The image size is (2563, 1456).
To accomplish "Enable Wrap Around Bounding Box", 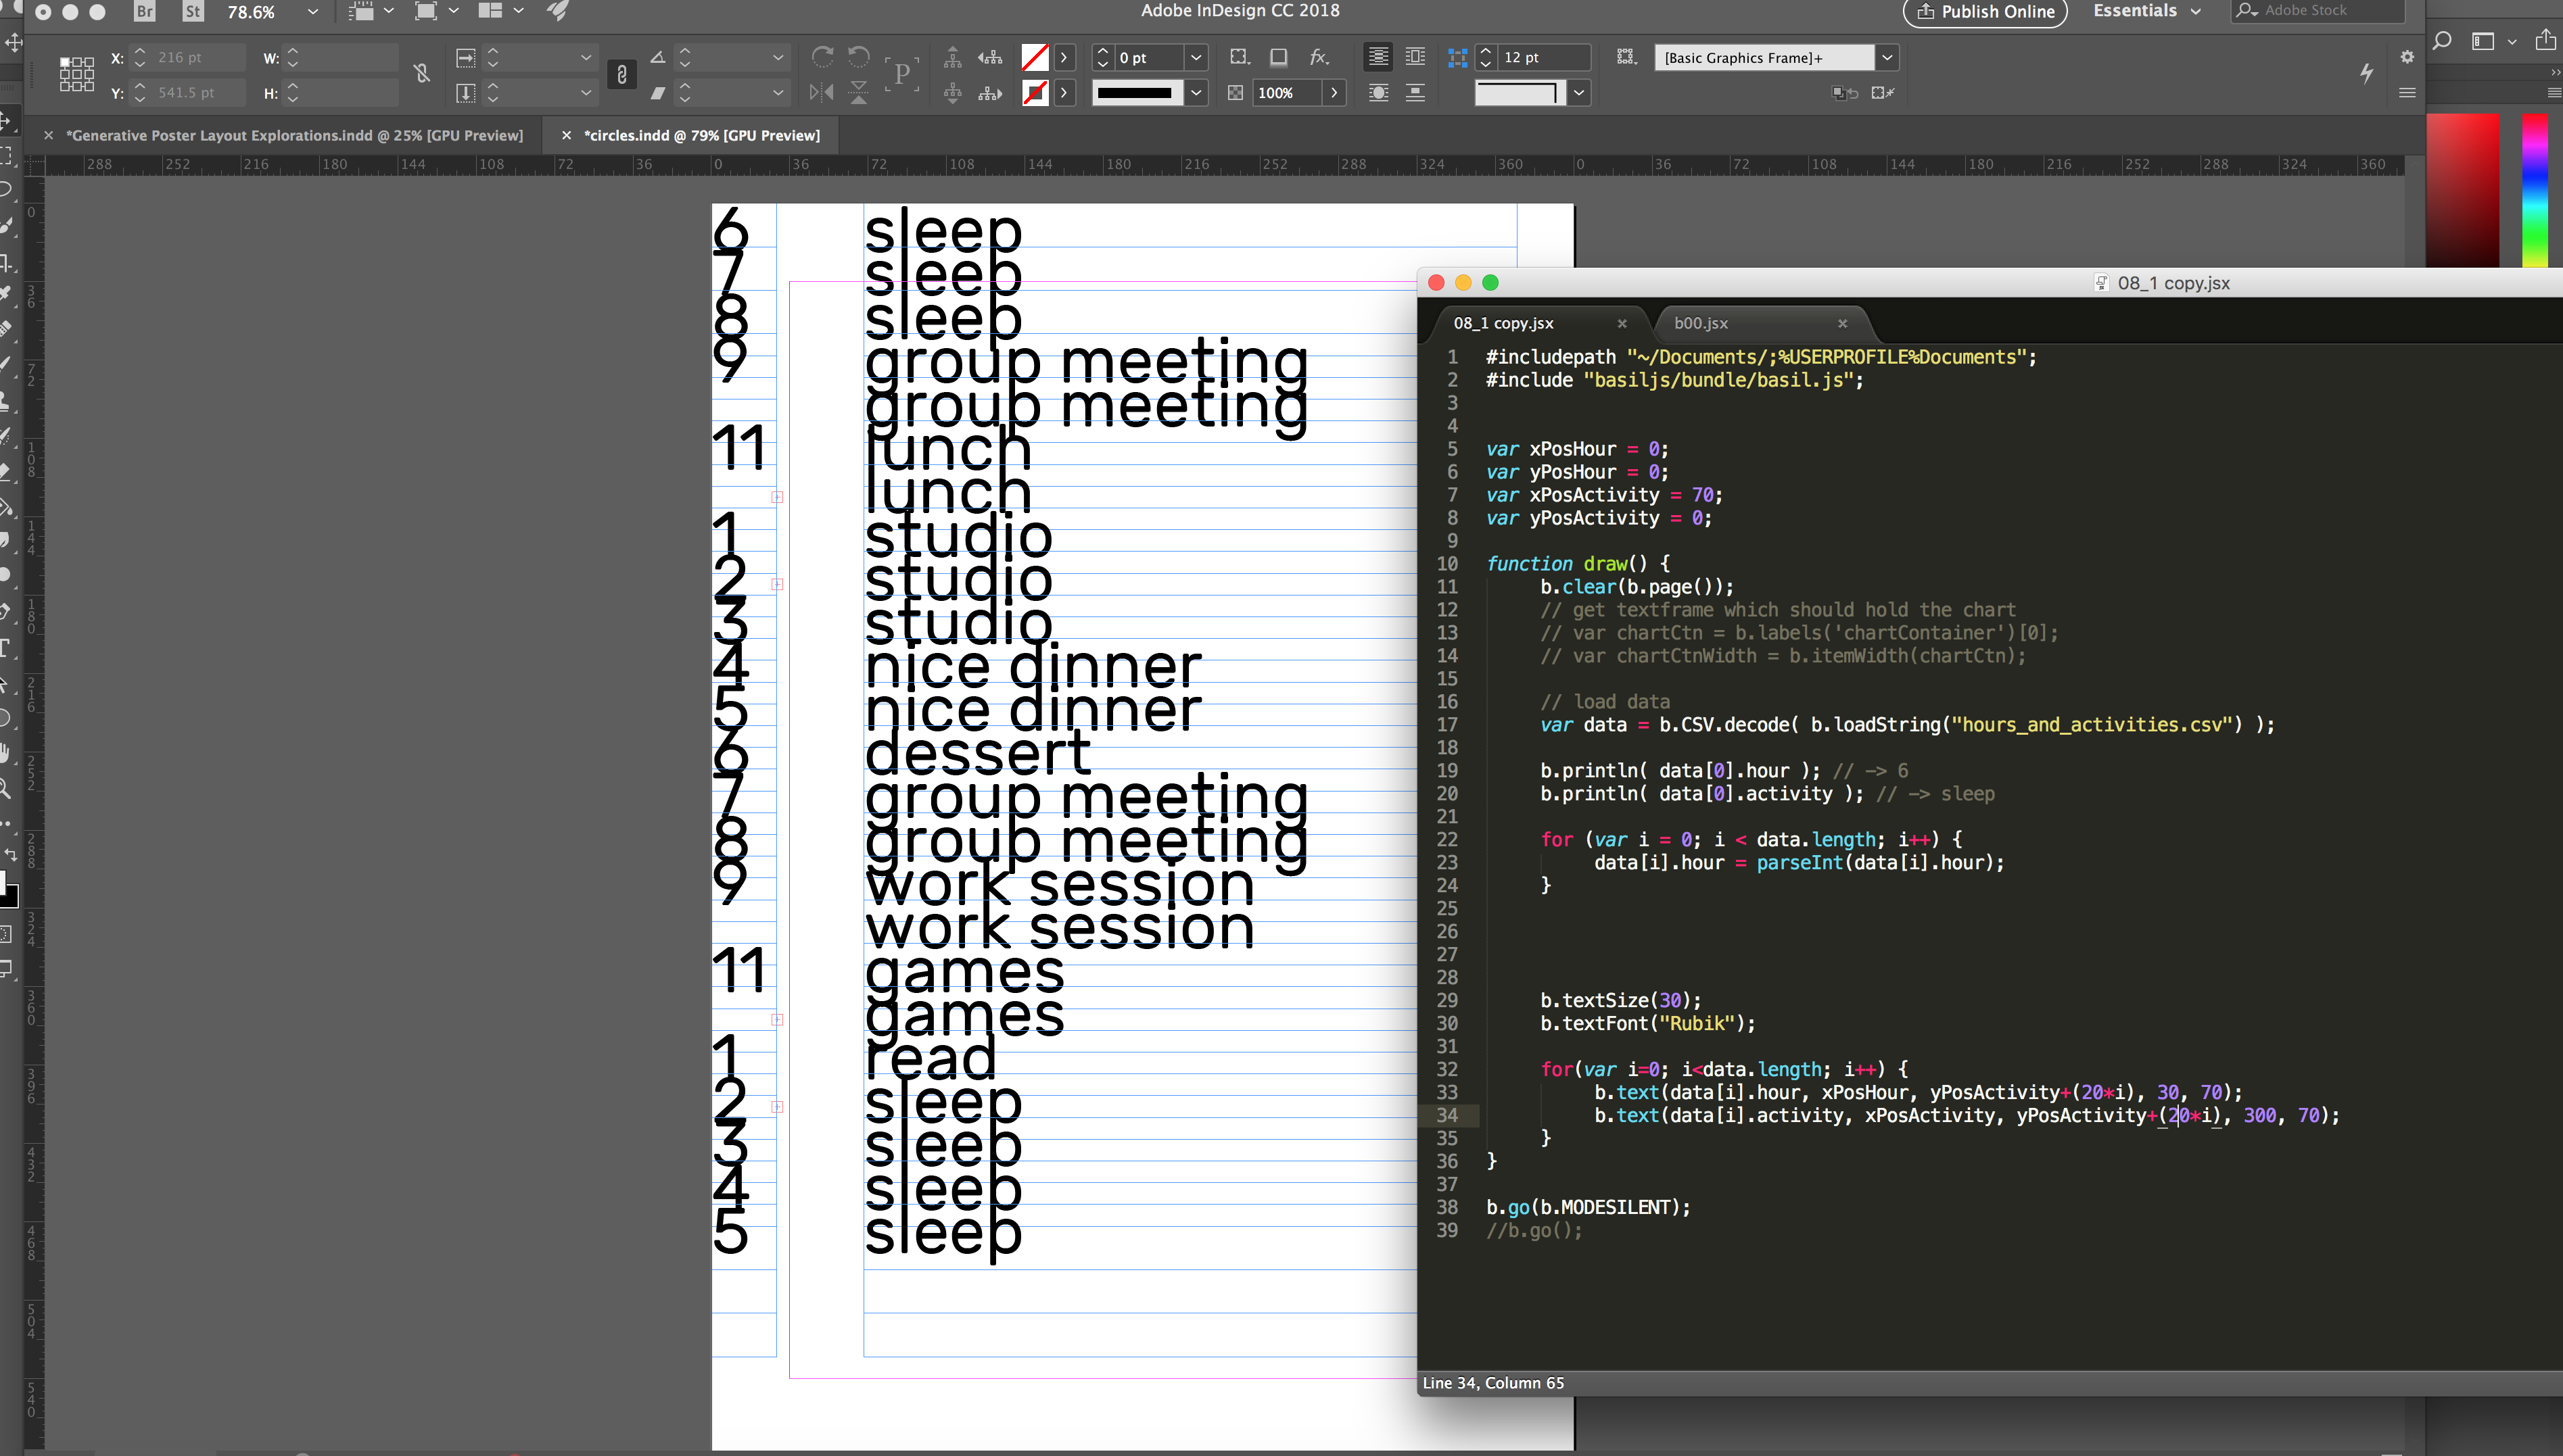I will click(x=1415, y=57).
